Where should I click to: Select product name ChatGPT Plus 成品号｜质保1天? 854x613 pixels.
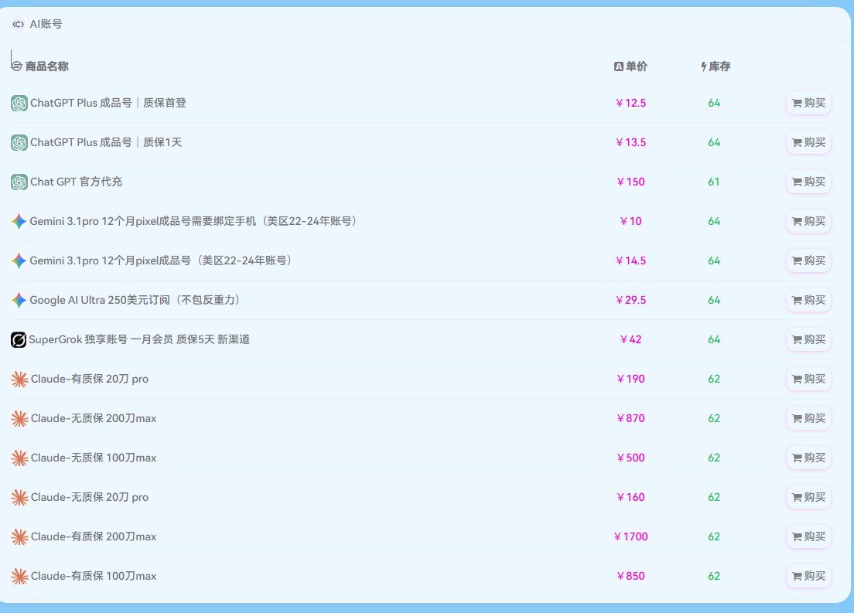pyautogui.click(x=106, y=142)
